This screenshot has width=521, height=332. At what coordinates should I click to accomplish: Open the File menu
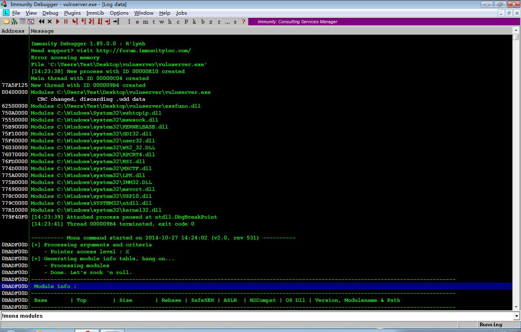(x=16, y=13)
